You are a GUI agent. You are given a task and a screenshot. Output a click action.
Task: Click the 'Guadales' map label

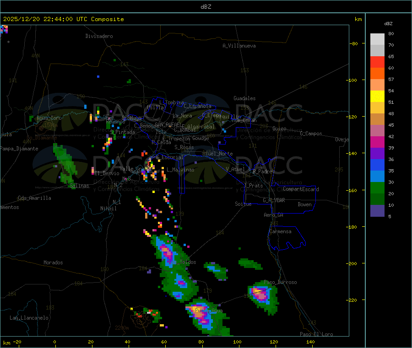(244, 98)
